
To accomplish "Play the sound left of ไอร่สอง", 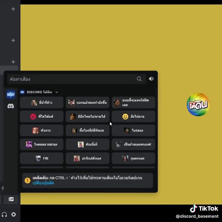I will pyautogui.click(x=87, y=130).
